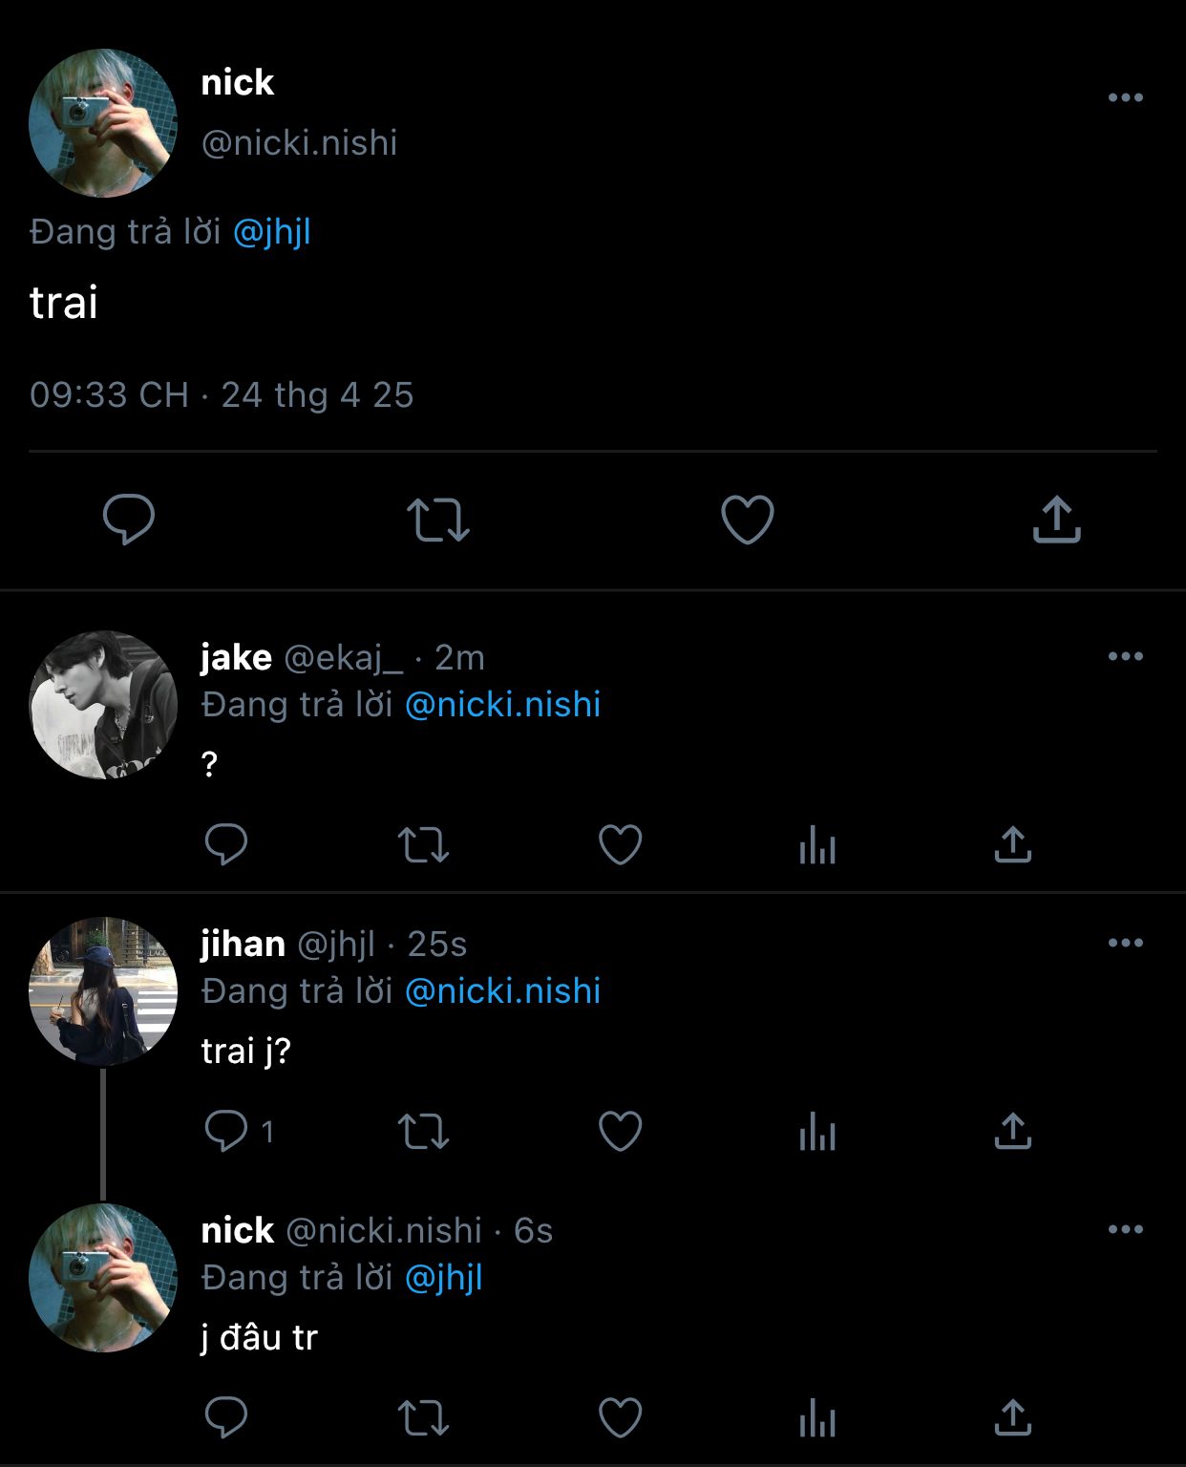Open @nicki.nishi mention in jake's reply
The width and height of the screenshot is (1186, 1467).
(x=503, y=705)
